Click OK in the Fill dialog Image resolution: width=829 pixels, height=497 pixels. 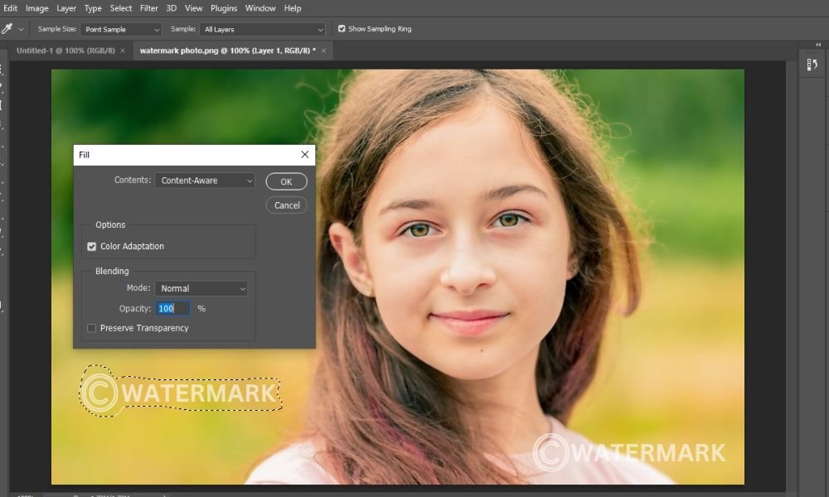286,181
